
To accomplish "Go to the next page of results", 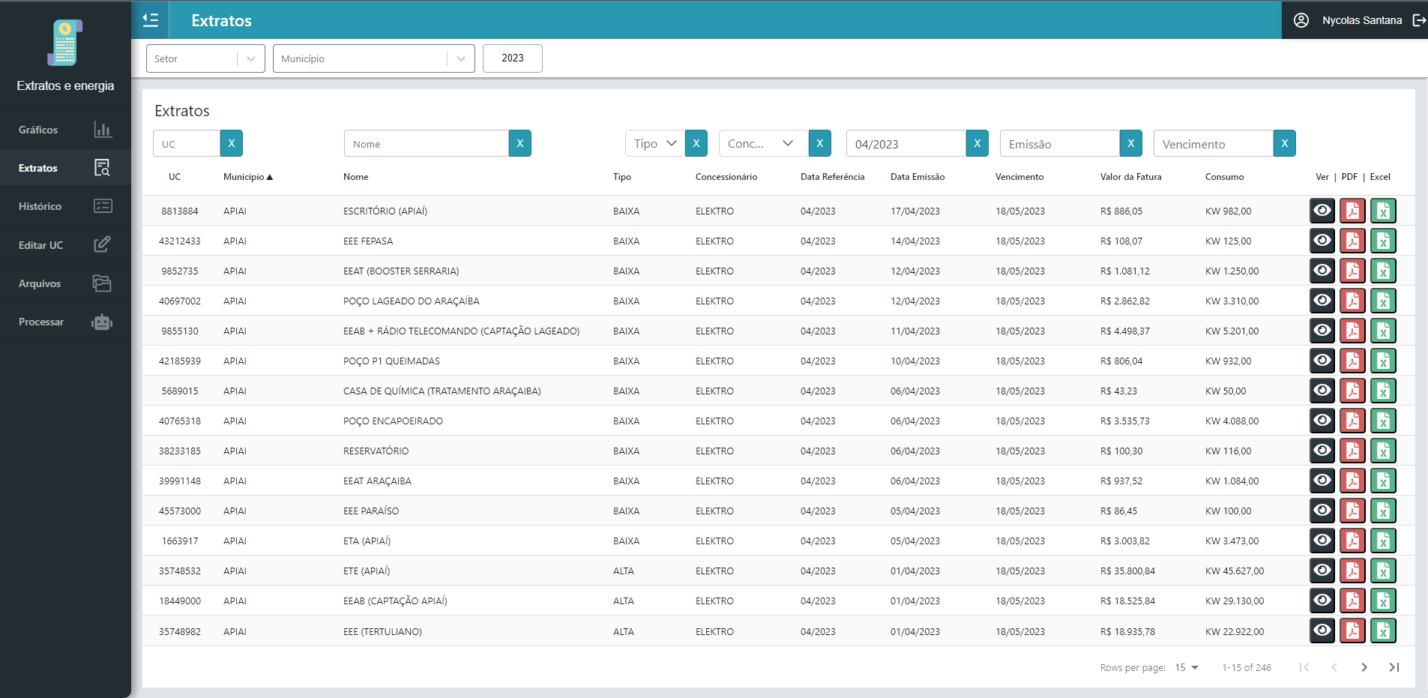I will tap(1364, 667).
